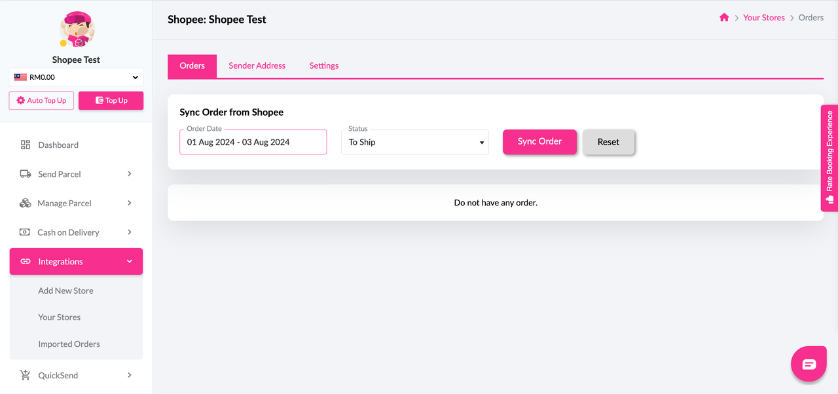Click the Integrations link icon
The image size is (838, 394).
point(26,261)
